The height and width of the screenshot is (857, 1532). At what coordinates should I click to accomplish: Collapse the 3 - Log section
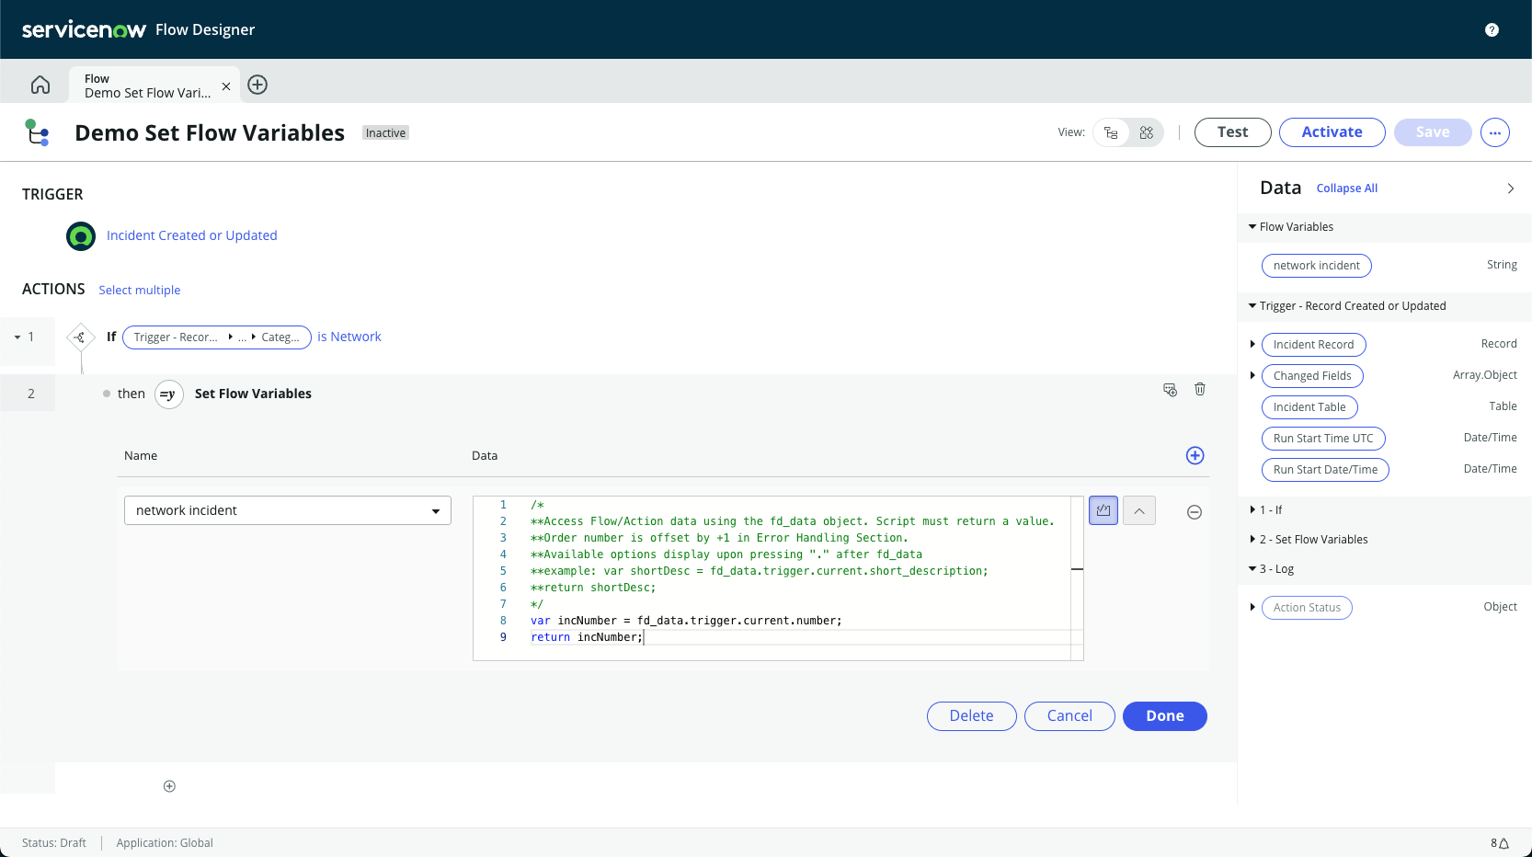pos(1252,569)
